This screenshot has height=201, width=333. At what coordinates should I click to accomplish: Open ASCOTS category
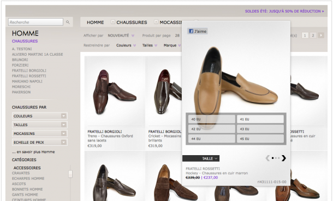pos(19,184)
